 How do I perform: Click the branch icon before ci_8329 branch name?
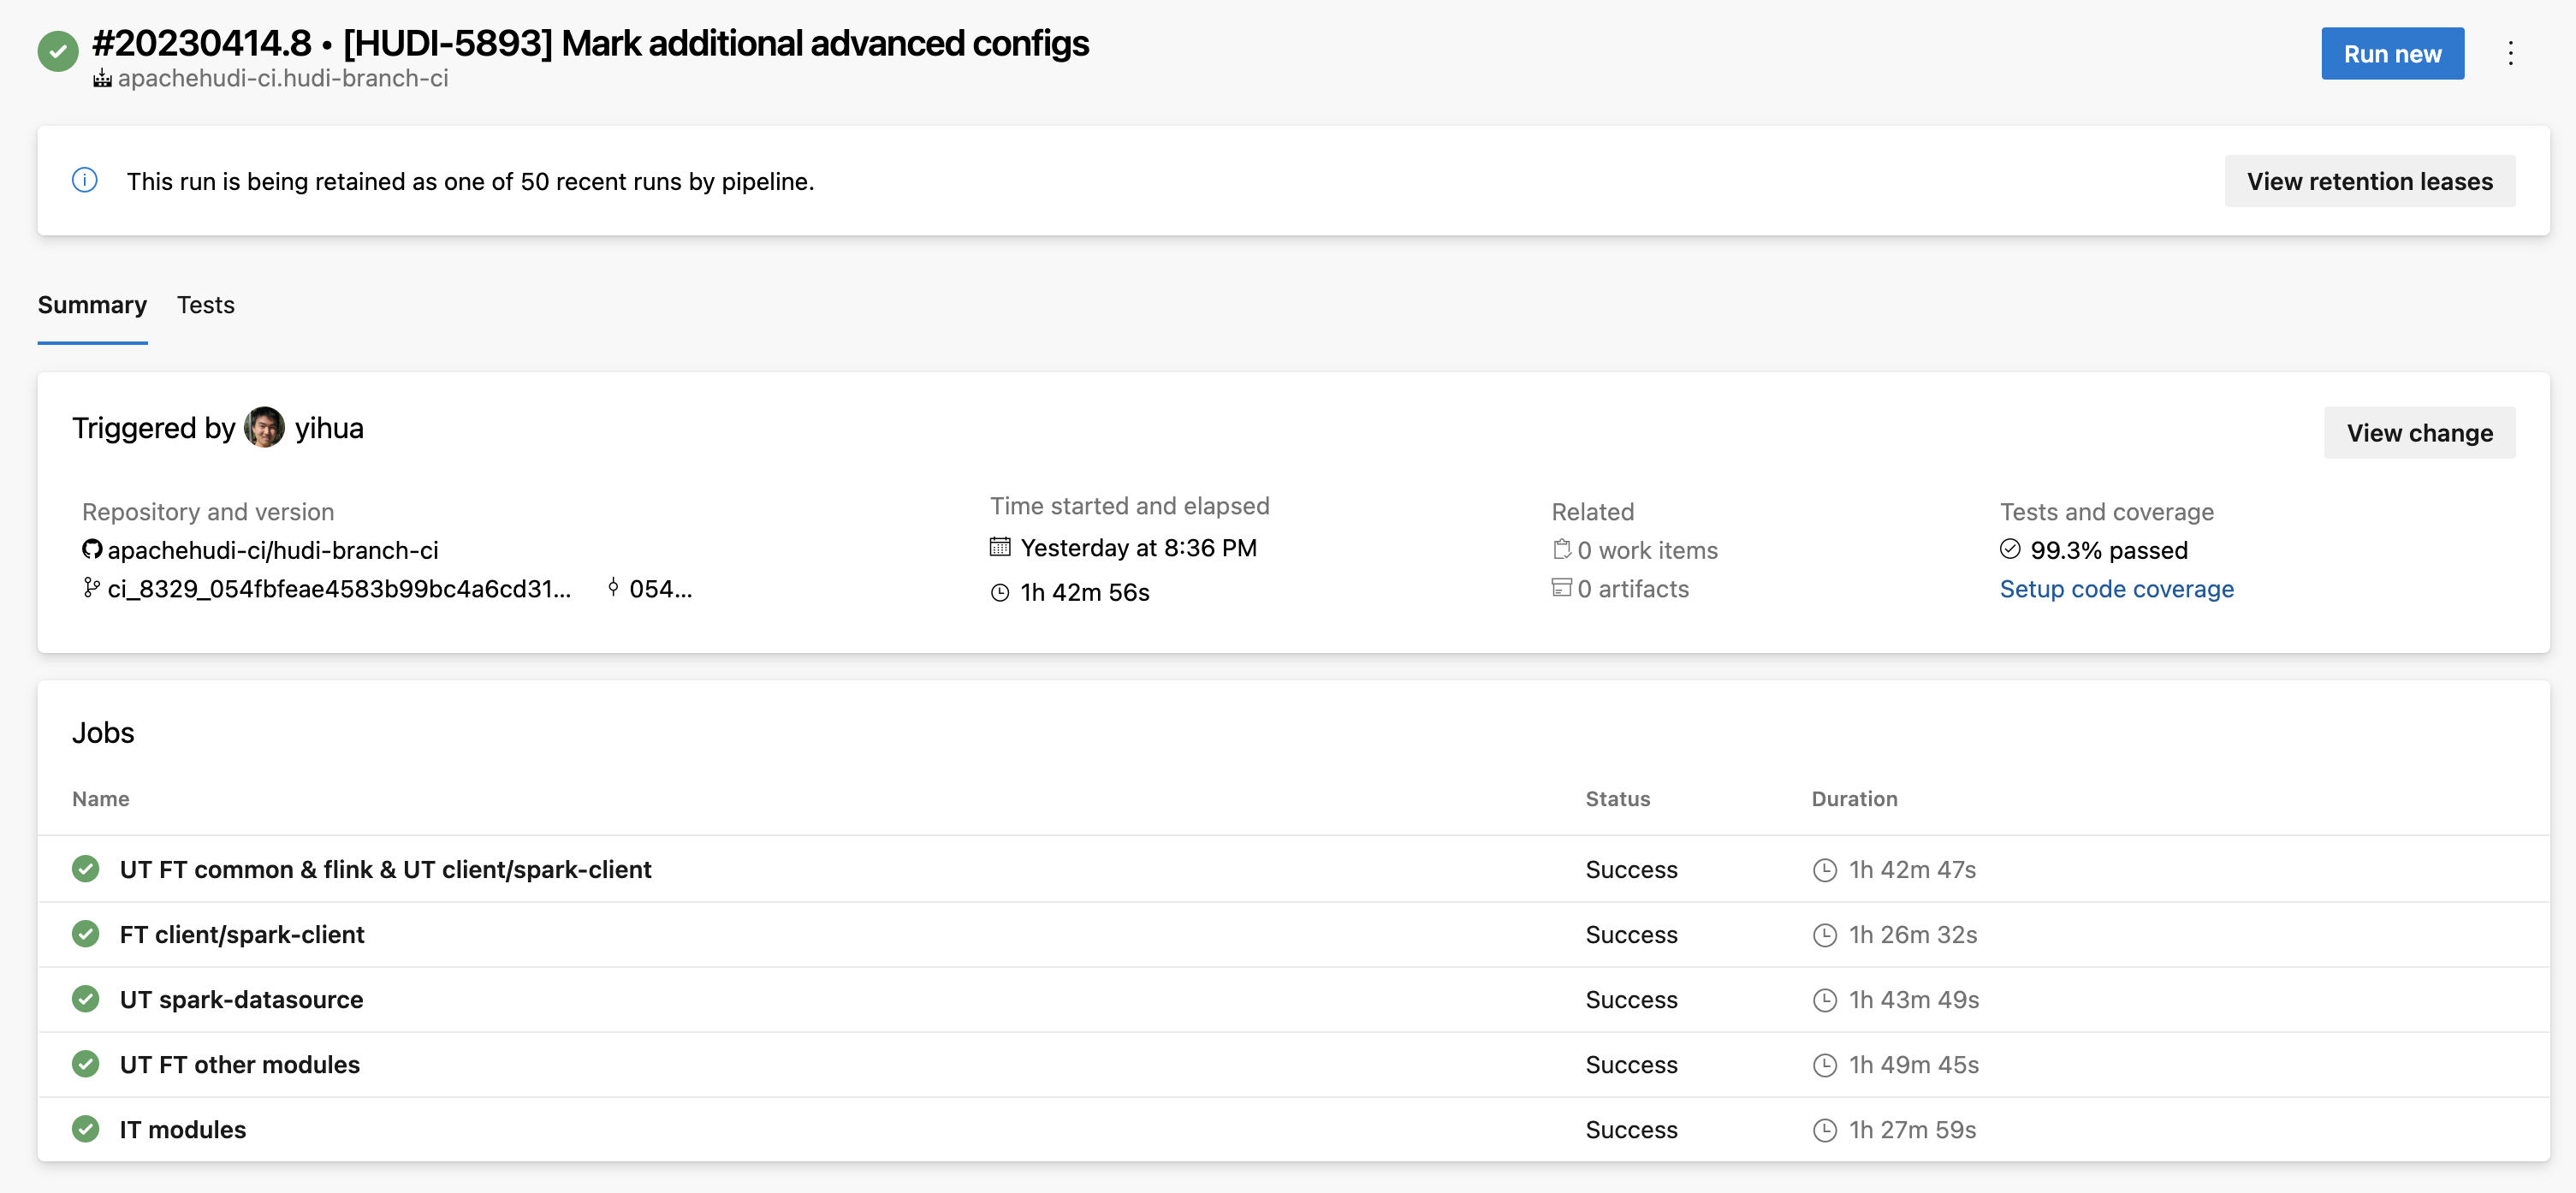91,588
